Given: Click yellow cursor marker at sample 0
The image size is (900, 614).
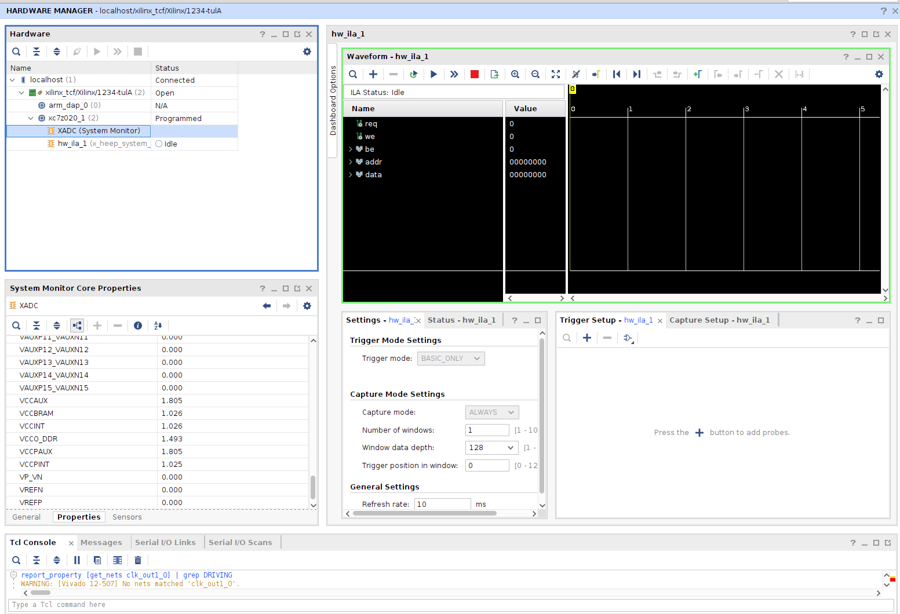Looking at the screenshot, I should [573, 89].
